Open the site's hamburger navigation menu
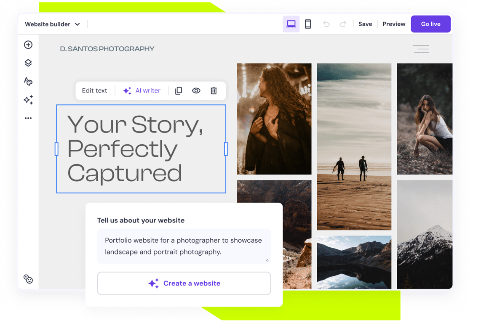Screen dimensions: 489x323 tap(421, 49)
